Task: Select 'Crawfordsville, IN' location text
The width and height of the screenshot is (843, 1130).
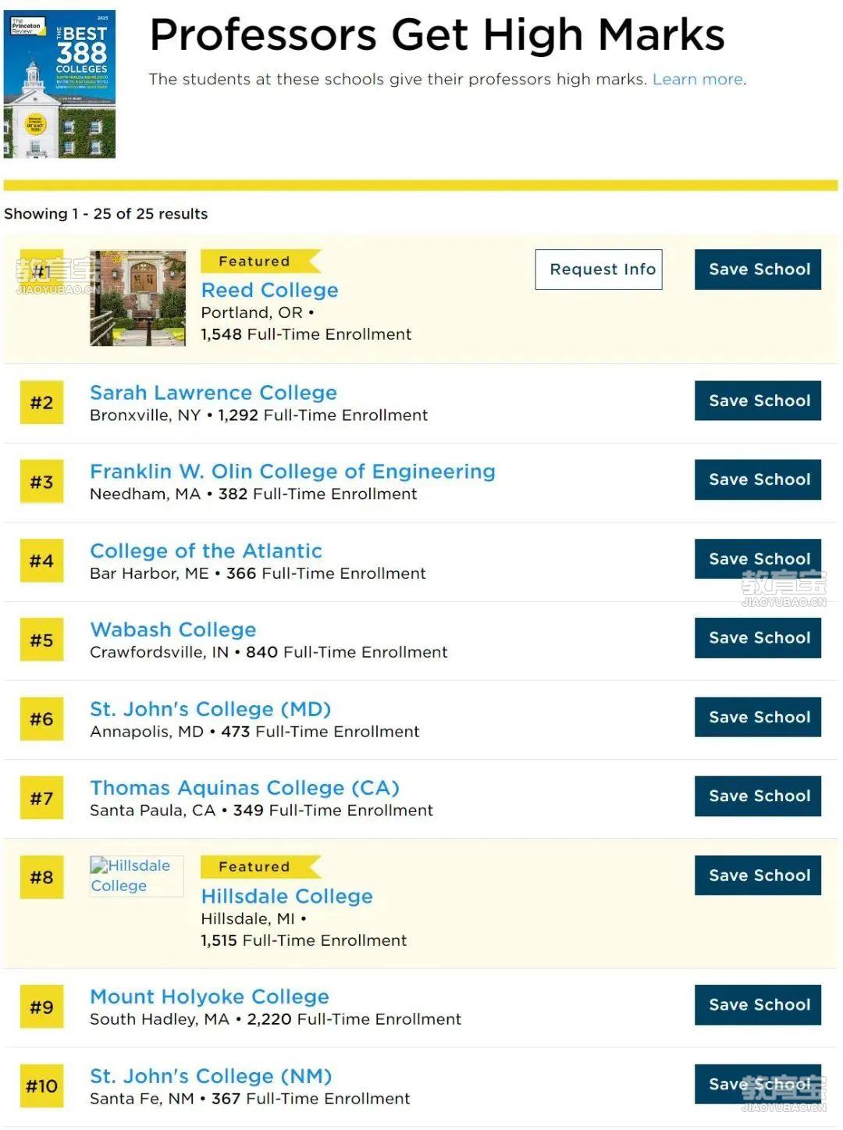Action: (x=159, y=653)
